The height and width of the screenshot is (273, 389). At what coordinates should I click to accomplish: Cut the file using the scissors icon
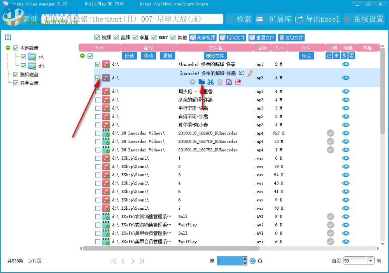210,82
